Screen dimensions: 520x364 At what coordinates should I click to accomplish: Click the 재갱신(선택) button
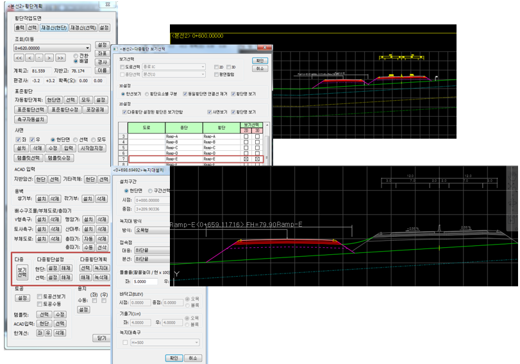click(x=83, y=28)
